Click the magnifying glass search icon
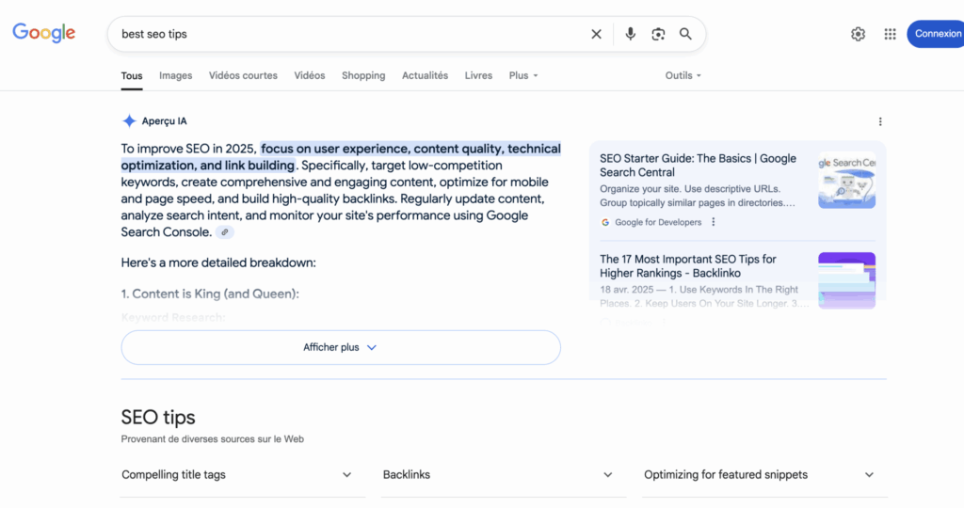This screenshot has width=964, height=508. point(685,34)
